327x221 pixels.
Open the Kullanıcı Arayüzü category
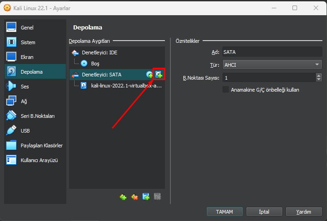[x=35, y=160]
